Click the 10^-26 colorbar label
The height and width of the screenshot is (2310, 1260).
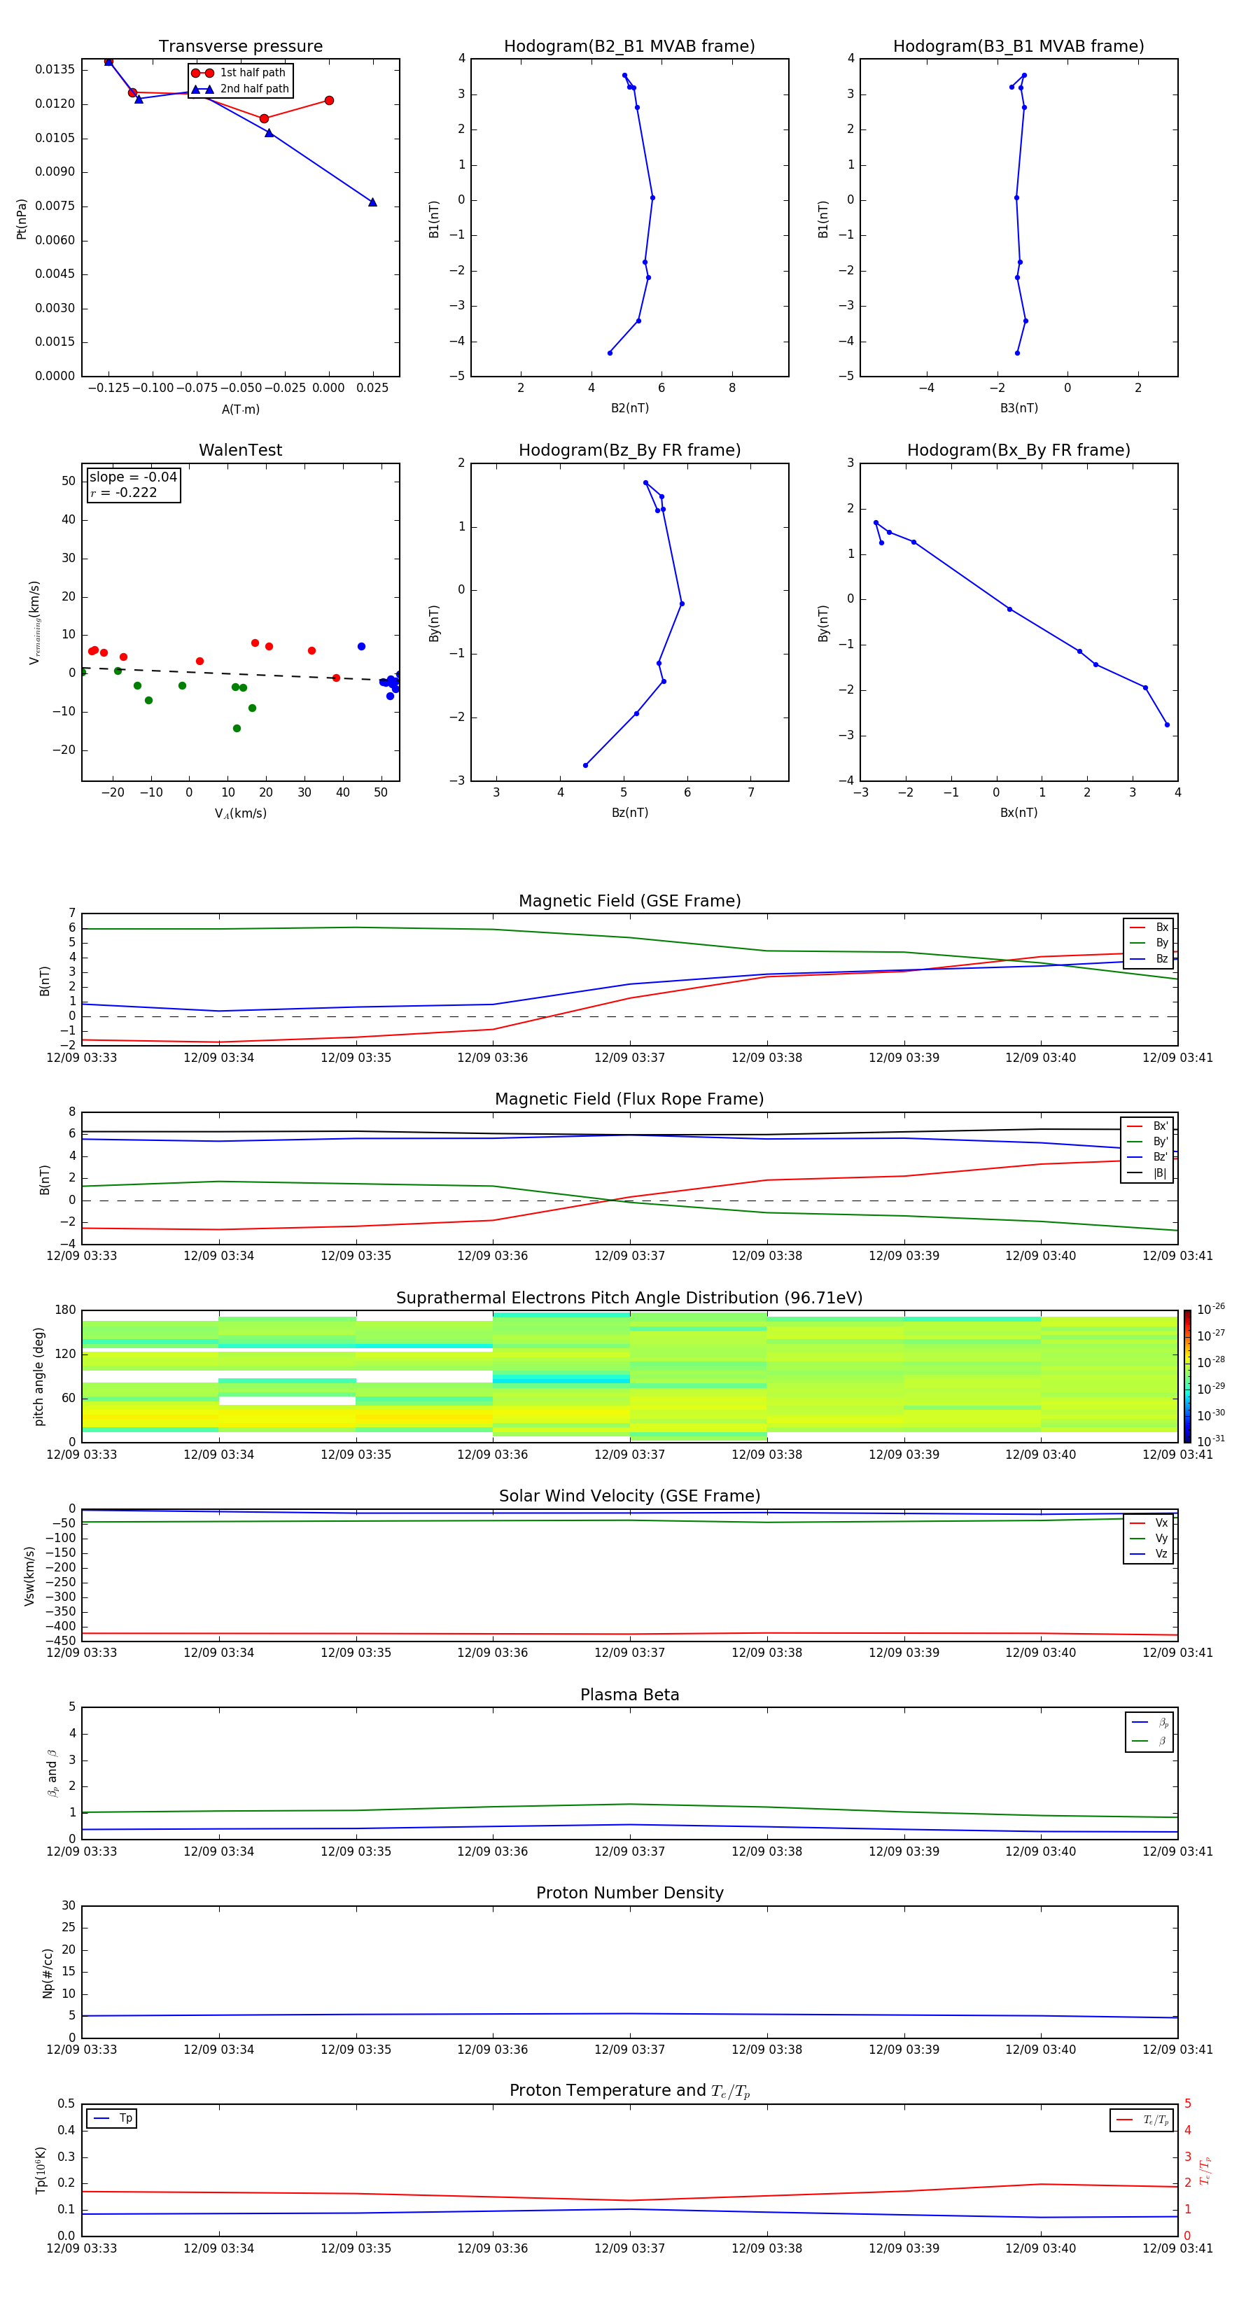[1211, 1309]
